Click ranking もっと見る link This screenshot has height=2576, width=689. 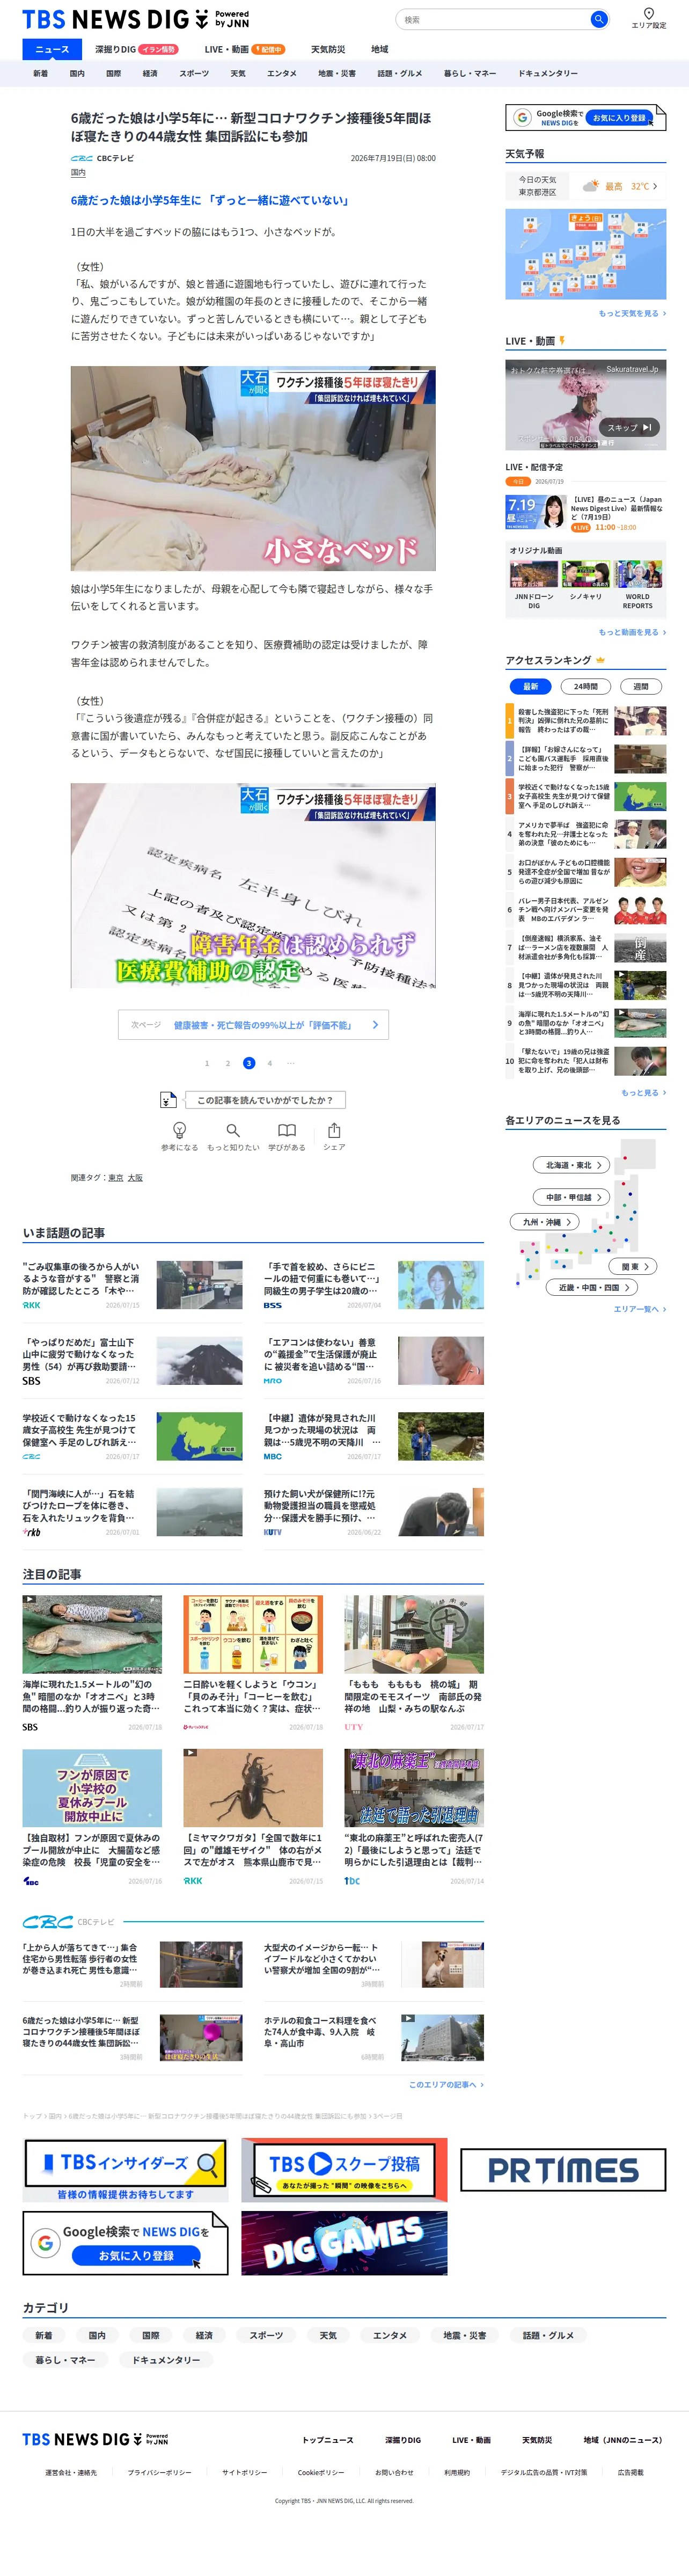pos(643,1092)
